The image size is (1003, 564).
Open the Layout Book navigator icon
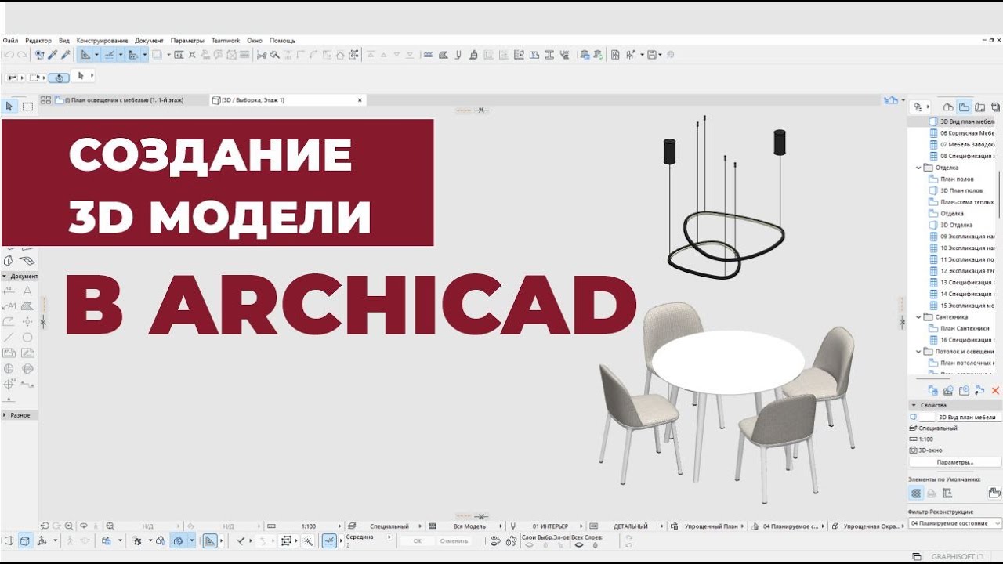click(x=980, y=107)
